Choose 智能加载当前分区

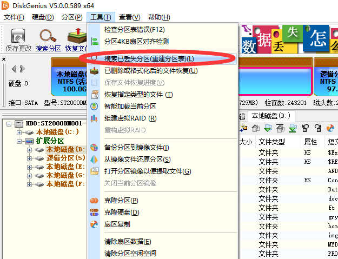pyautogui.click(x=130, y=106)
